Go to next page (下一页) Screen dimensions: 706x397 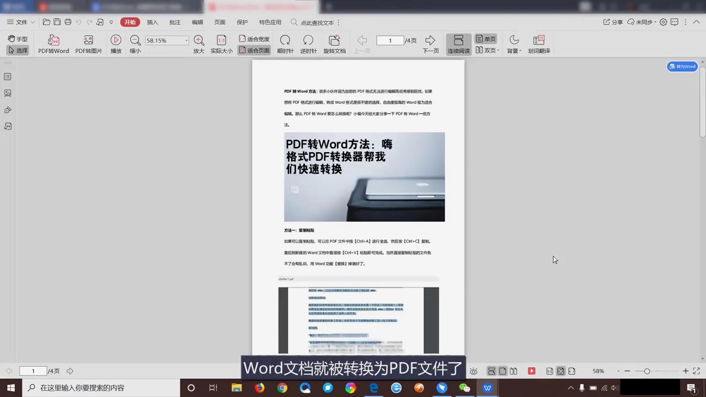click(x=430, y=44)
